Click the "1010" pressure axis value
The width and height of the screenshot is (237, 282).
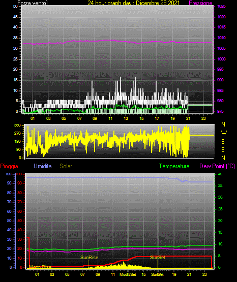click(x=221, y=38)
